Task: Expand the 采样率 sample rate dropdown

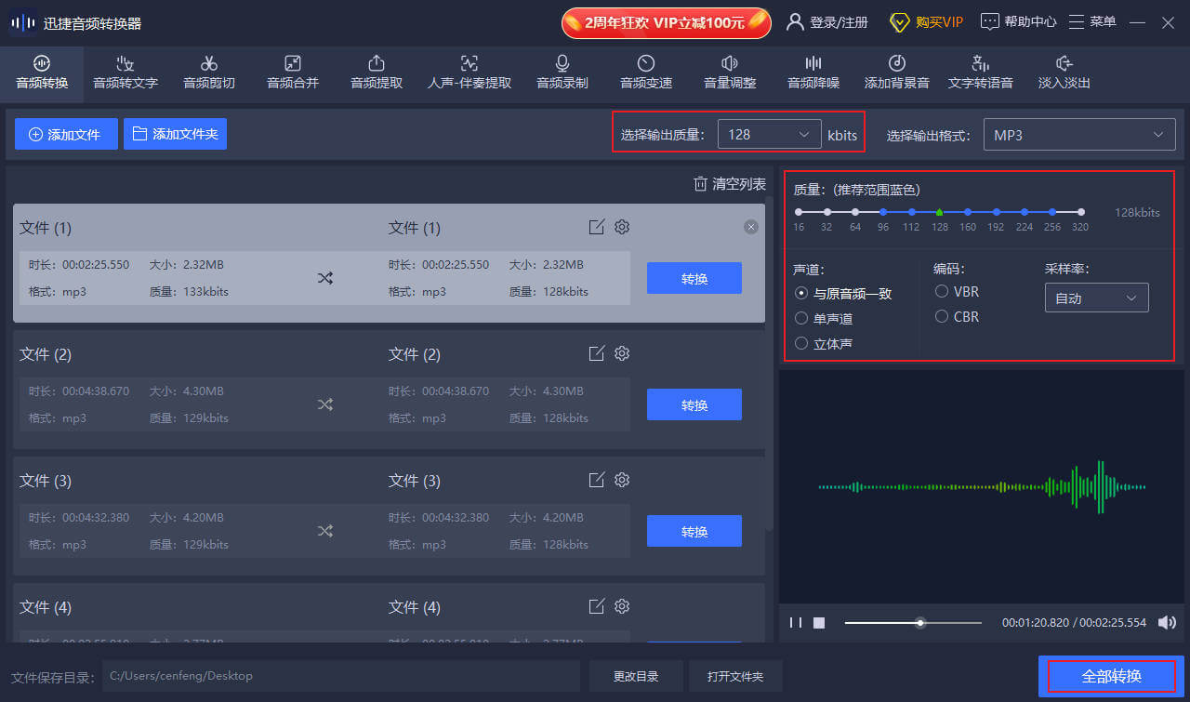Action: [x=1096, y=297]
